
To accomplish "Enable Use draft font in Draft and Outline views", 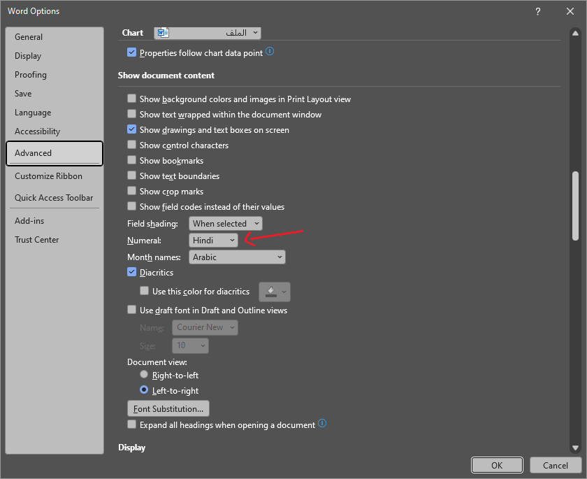I will click(x=131, y=310).
